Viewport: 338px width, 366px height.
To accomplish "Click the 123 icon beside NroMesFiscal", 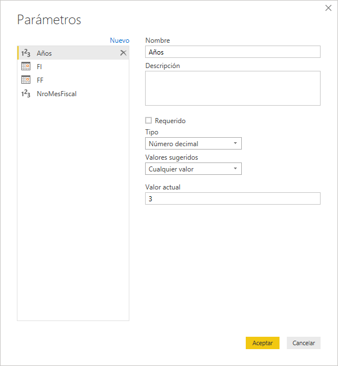I will (25, 94).
